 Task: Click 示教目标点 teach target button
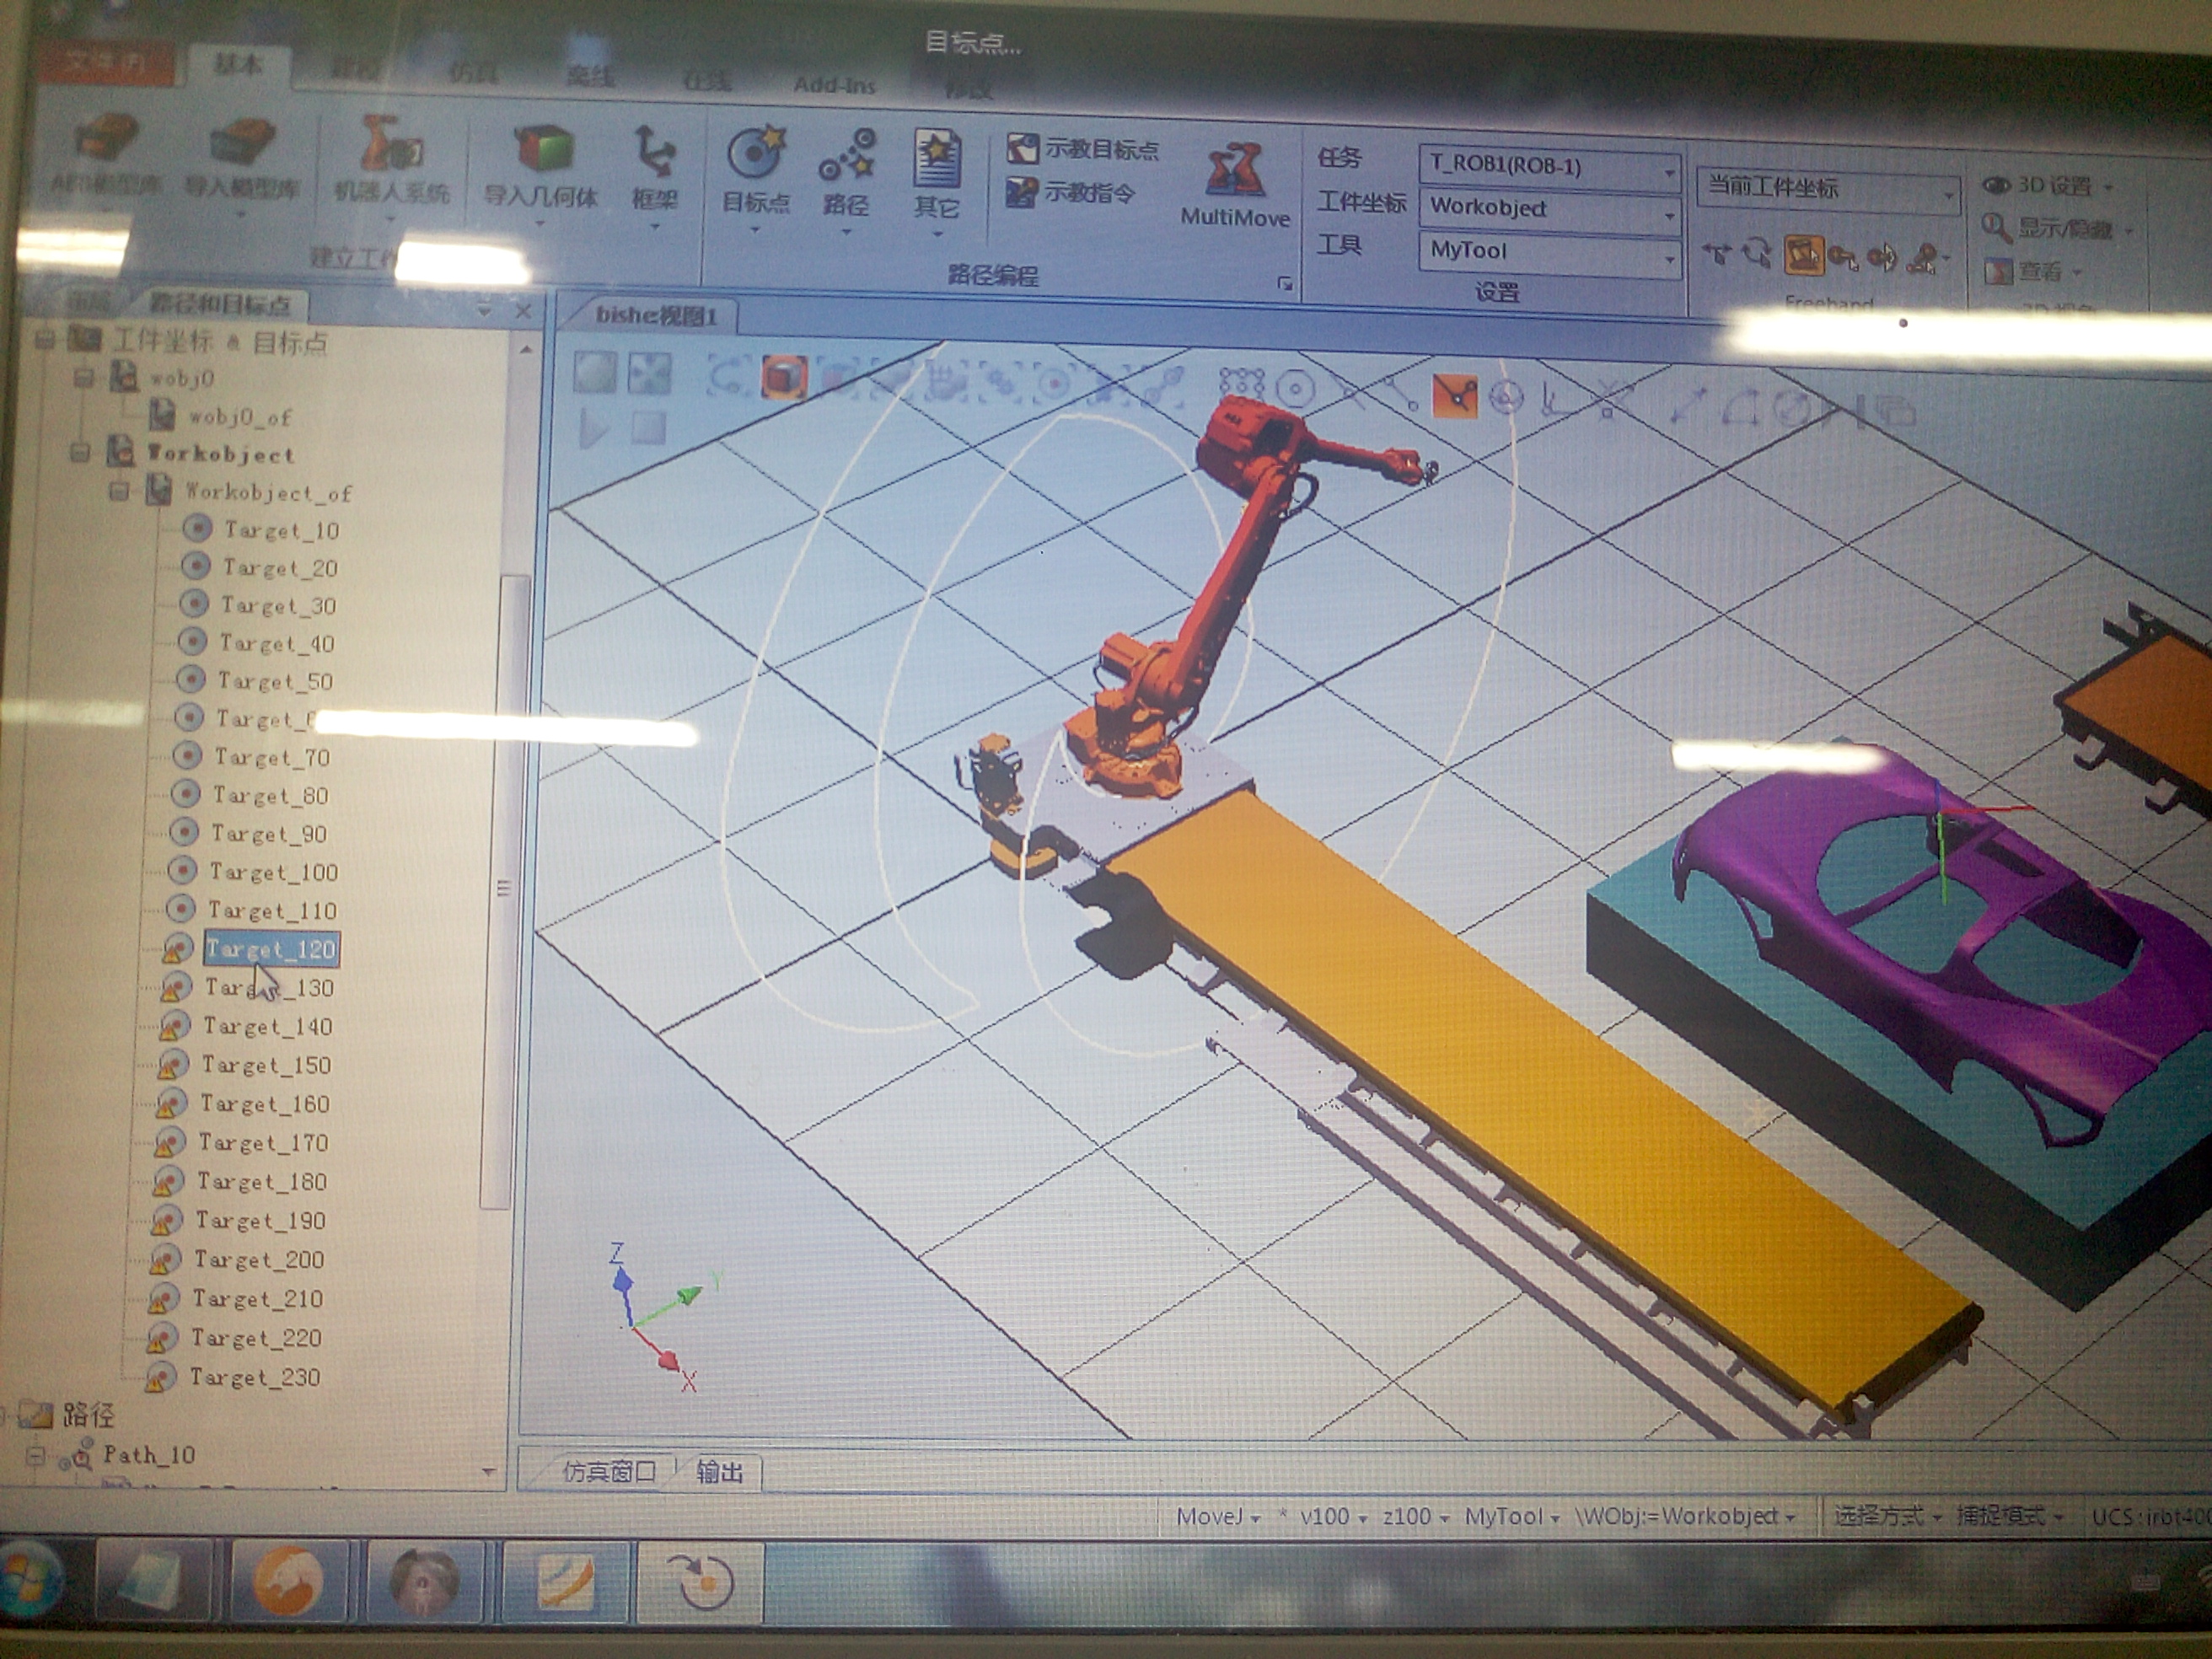click(x=1084, y=149)
